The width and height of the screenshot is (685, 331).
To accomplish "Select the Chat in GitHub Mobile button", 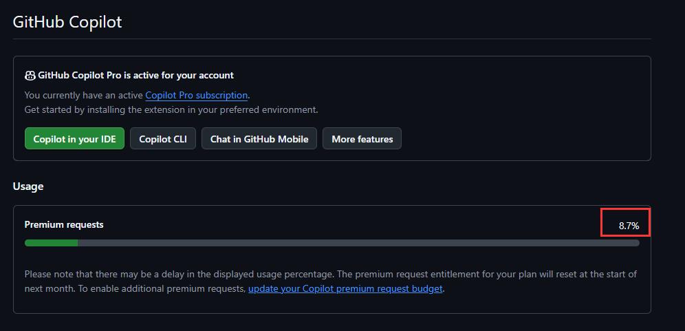I will click(x=259, y=138).
